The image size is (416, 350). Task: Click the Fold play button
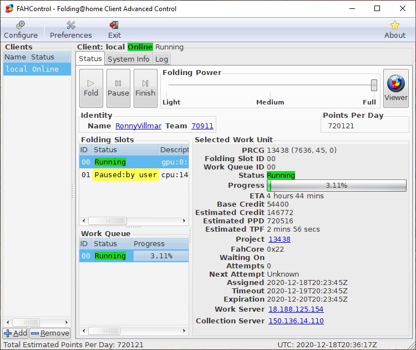(x=91, y=88)
